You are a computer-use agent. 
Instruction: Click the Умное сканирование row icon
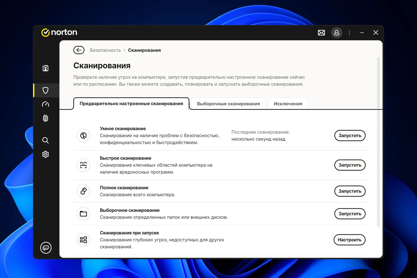(x=83, y=136)
